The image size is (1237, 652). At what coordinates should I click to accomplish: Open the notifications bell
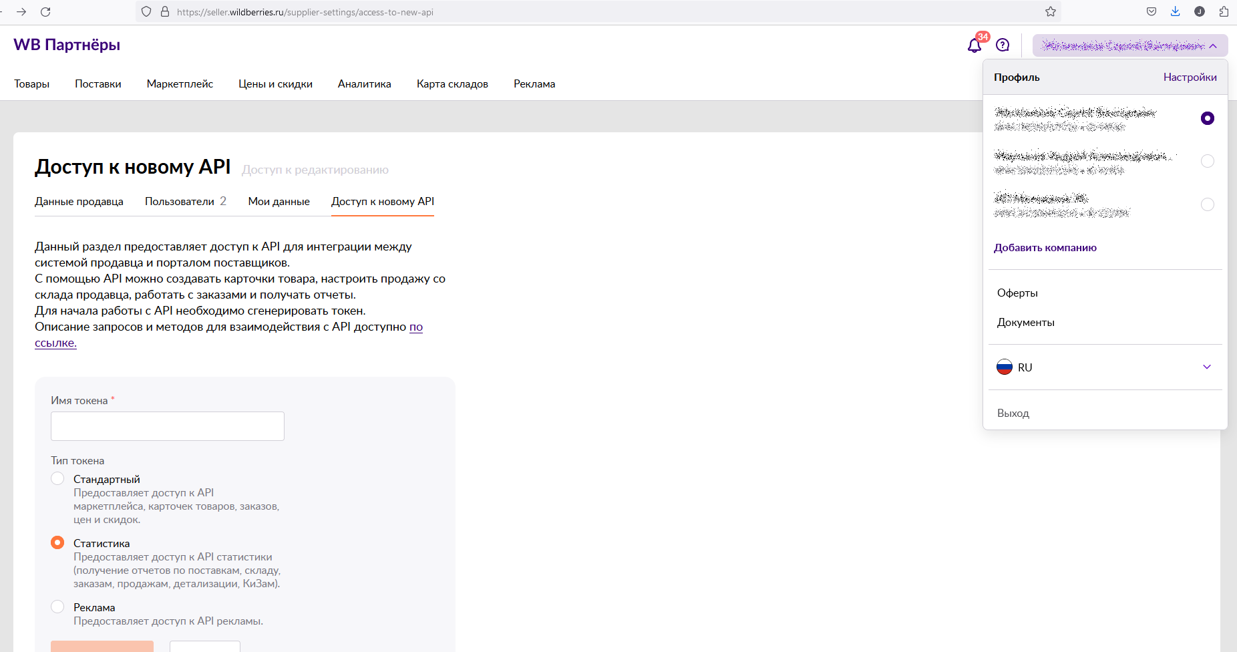click(975, 45)
